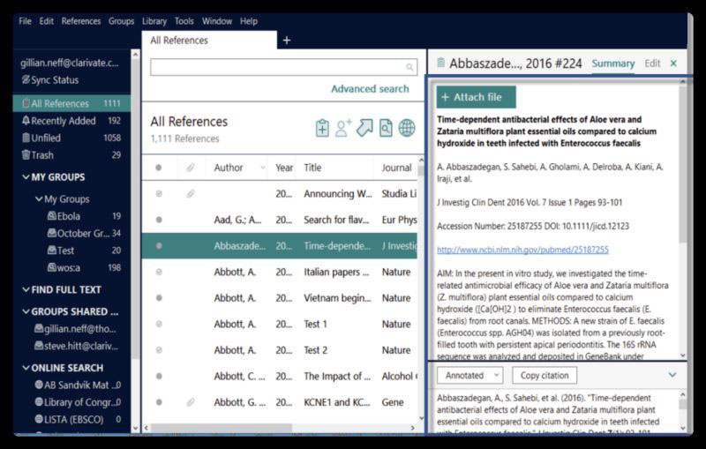Viewport: 706px width, 449px height.
Task: Click the online search globe icon
Action: click(407, 128)
